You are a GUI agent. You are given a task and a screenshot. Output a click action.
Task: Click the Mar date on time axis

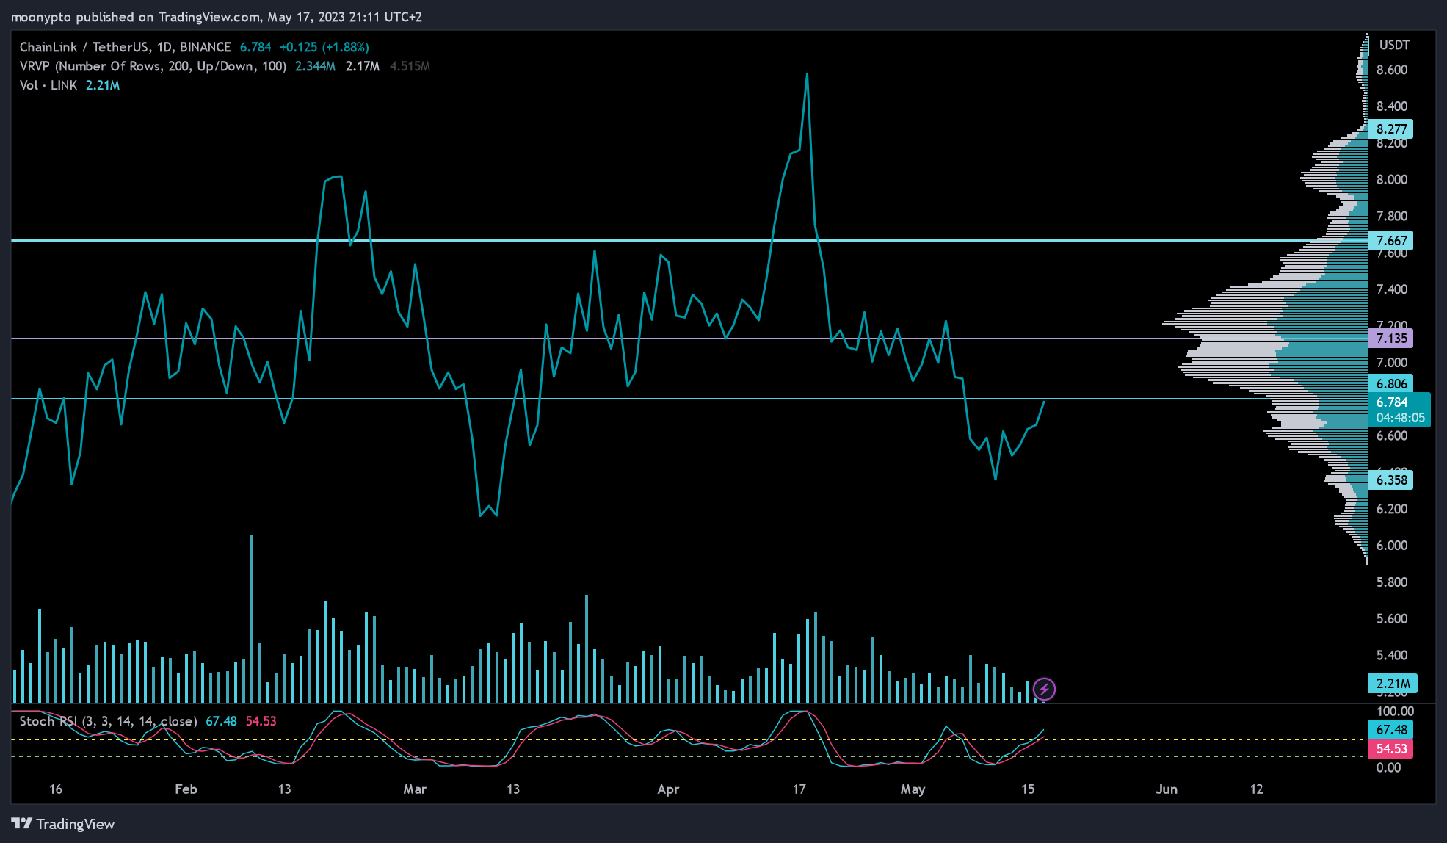coord(415,789)
